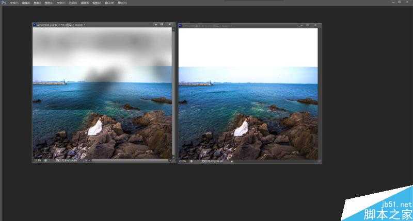Image resolution: width=413 pixels, height=221 pixels.
Task: Click status bar icon beside left document zoom
Action: tap(45, 160)
